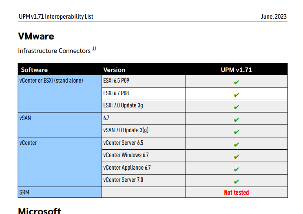
Task: Click the UPM v1.71 Interoperability List page header
Action: (56, 17)
